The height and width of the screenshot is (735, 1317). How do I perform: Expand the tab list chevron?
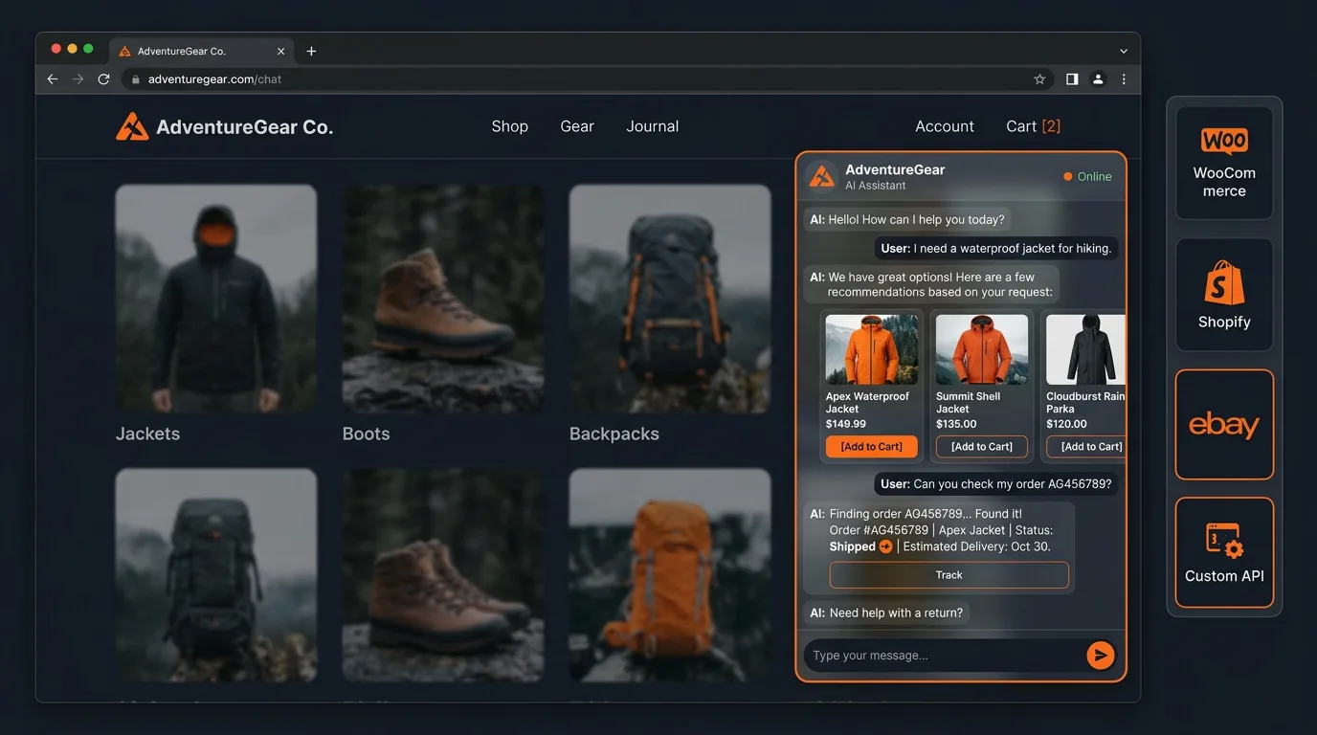click(1123, 50)
